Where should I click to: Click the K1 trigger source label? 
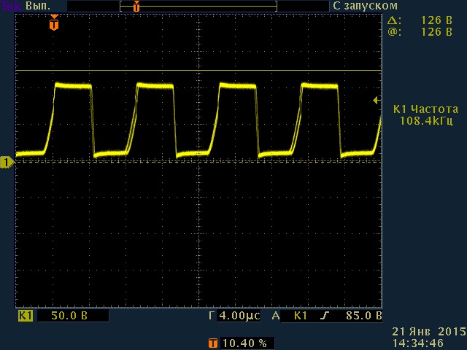(x=300, y=316)
